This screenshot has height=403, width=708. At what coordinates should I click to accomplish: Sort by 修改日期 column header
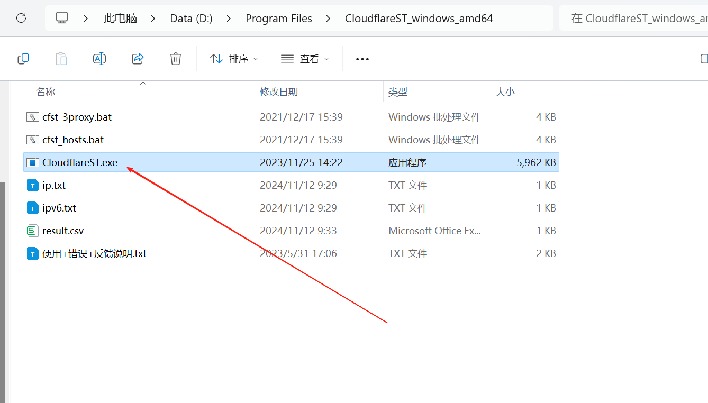coord(279,92)
